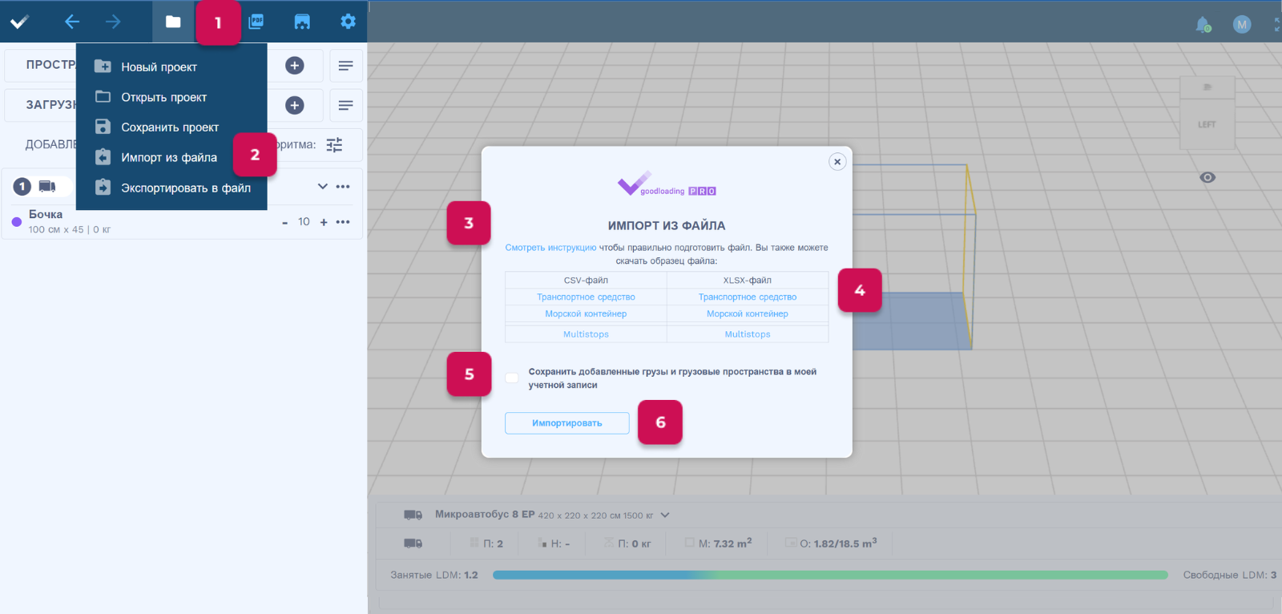
Task: Click the algorithm settings sliders icon
Action: [334, 145]
